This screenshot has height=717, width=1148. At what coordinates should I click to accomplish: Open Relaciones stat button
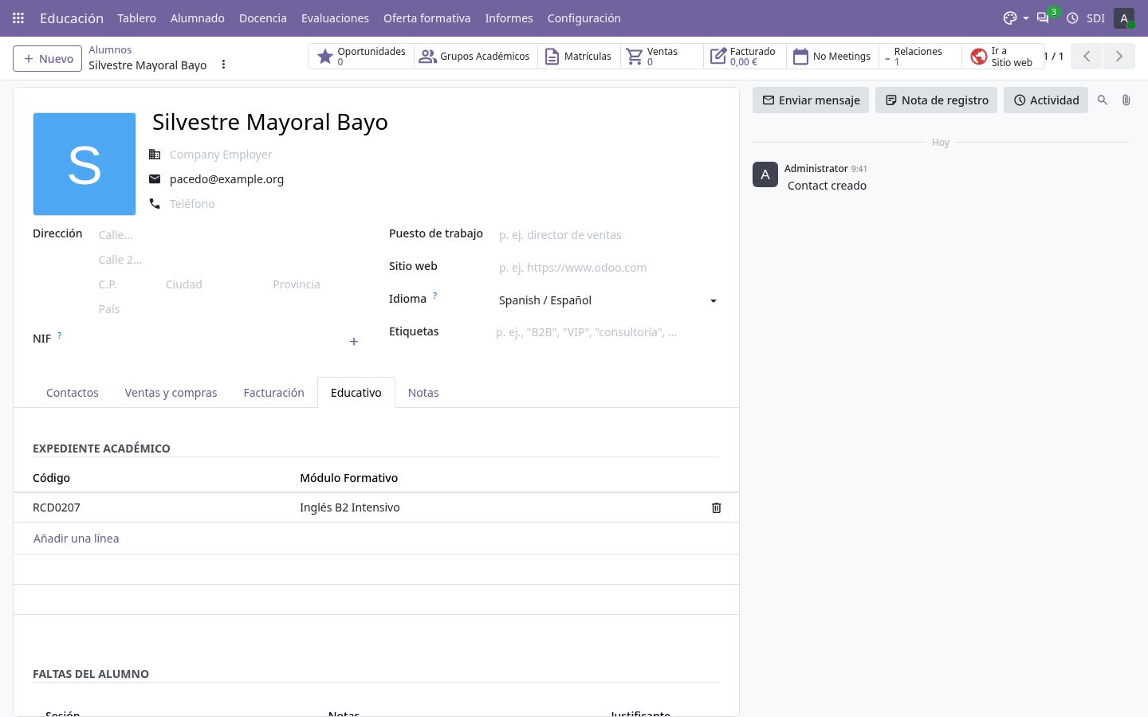coord(920,56)
